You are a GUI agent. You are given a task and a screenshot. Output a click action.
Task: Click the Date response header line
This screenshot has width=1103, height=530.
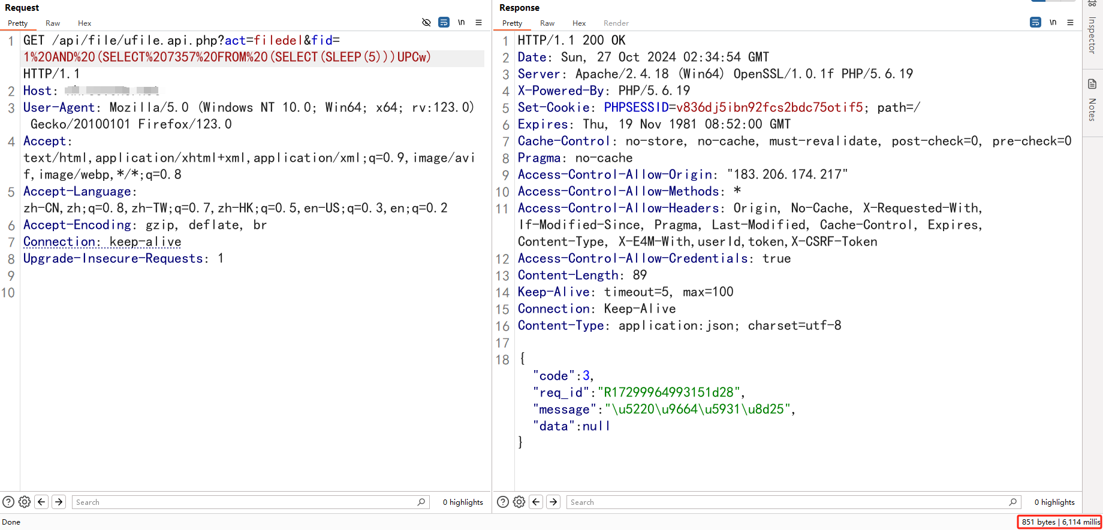[643, 57]
